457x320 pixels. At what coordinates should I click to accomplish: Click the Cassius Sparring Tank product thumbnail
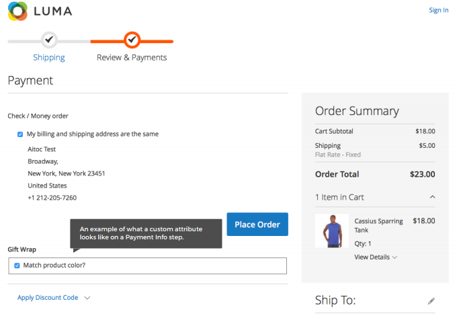coord(332,231)
